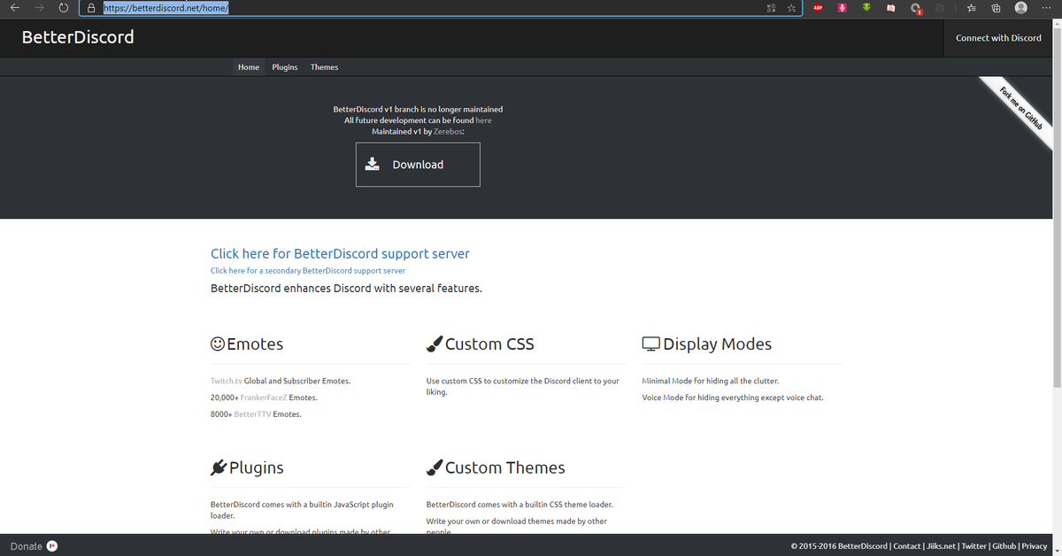Screen dimensions: 1062x556
Task: Open the Privacy footer link
Action: pyautogui.click(x=1035, y=546)
